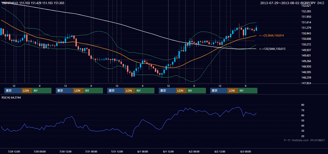Select the 8/1 12:00 time axis label
Image resolution: width=328 pixels, height=154 pixels.
168,151
